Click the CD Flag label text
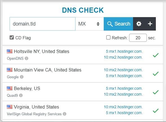This screenshot has width=166, height=122. (23, 38)
